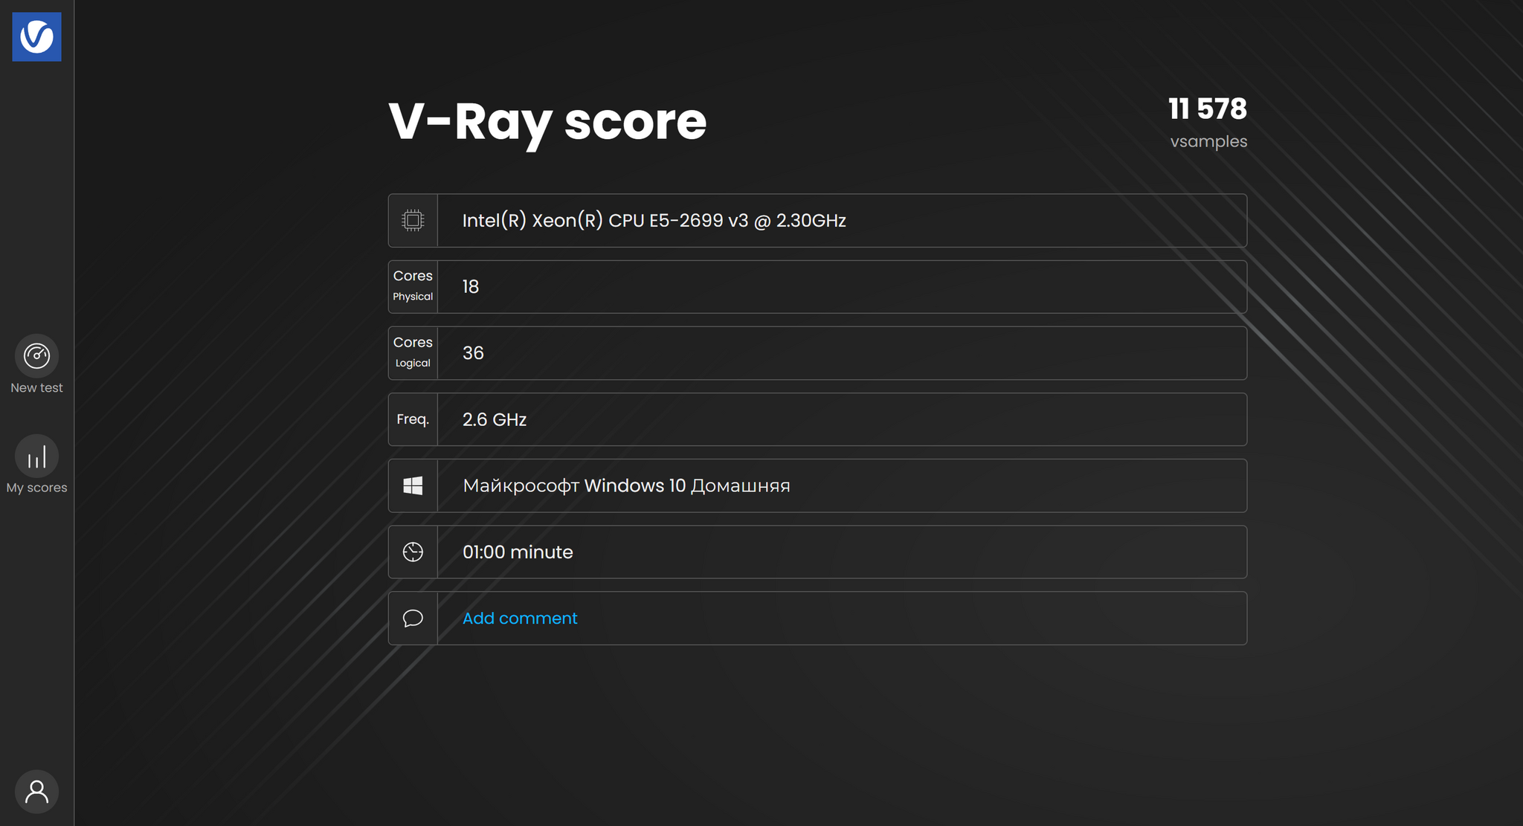Click the Intel Xeon CPU name row
Image resolution: width=1523 pixels, height=826 pixels.
pos(654,221)
